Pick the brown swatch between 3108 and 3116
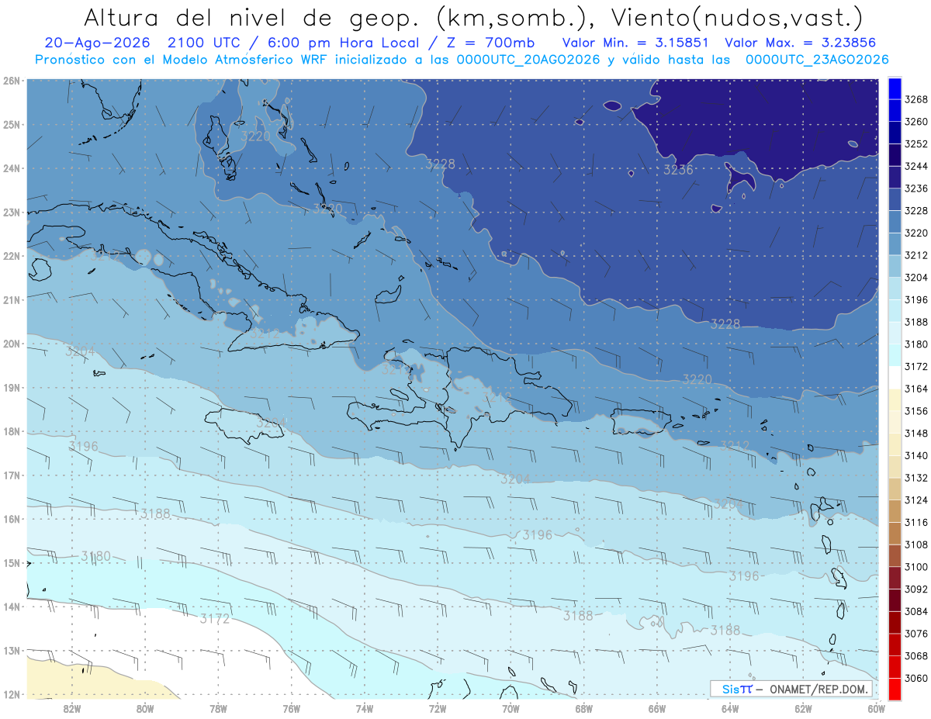Image resolution: width=931 pixels, height=719 pixels. click(x=895, y=534)
